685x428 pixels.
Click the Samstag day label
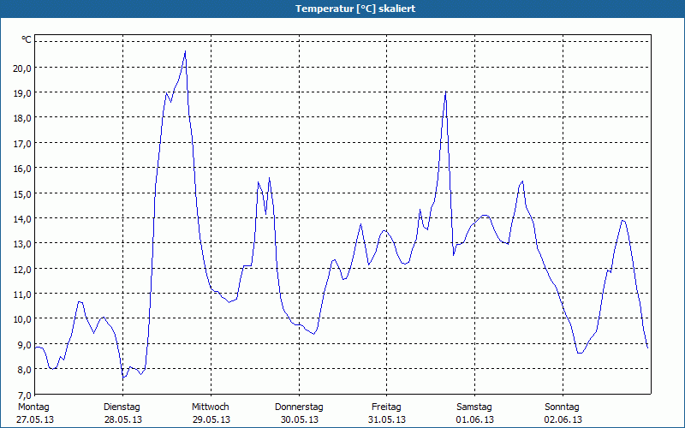[x=474, y=407]
